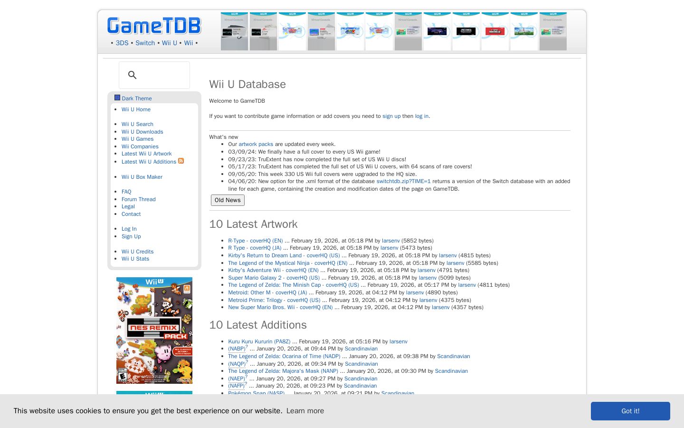Open the Legal page

pos(128,206)
